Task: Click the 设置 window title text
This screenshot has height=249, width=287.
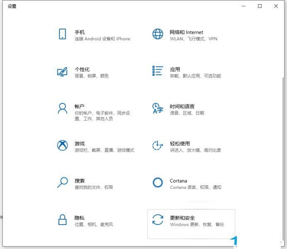Action: [x=12, y=6]
